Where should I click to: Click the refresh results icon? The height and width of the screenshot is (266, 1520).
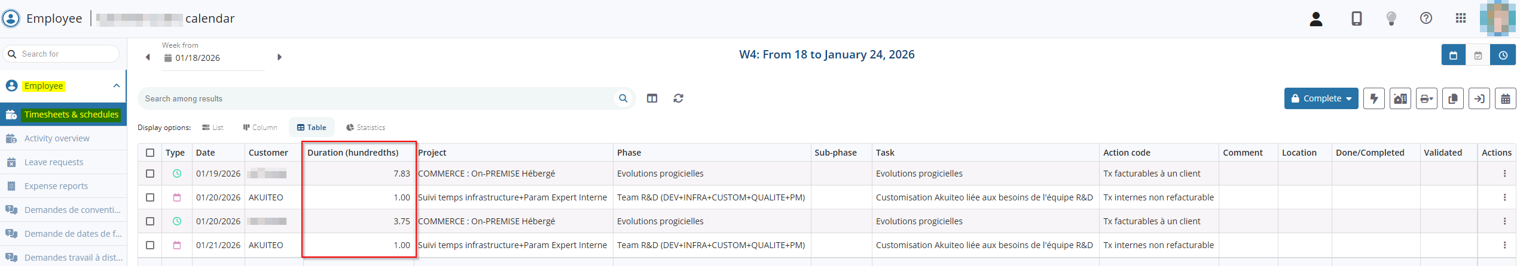678,98
